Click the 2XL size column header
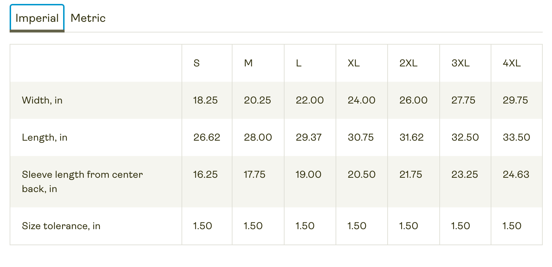552x267 pixels. pyautogui.click(x=408, y=64)
